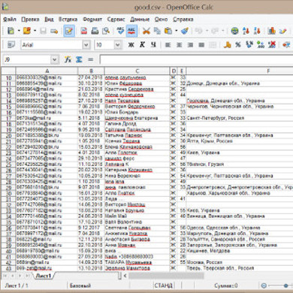Open the Arial font name dropdown
Screen dimensions: 293x293
tap(86, 45)
